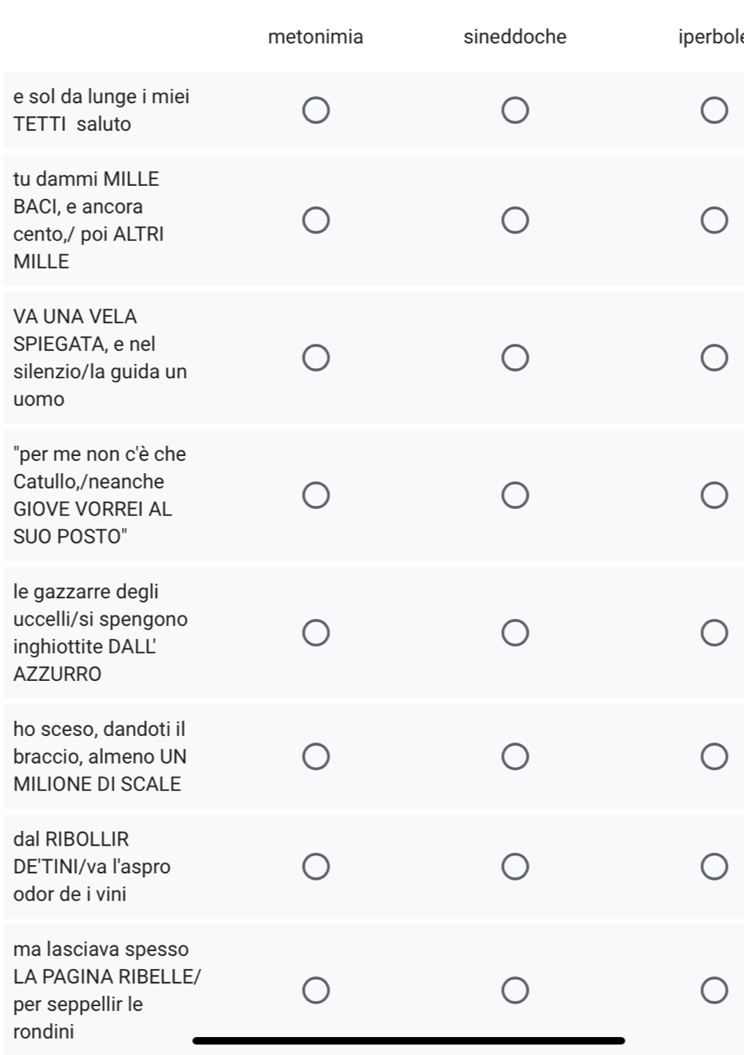The image size is (744, 1055).
Task: Select sineddoche for 'miei TETTI saluto'
Action: [x=515, y=110]
